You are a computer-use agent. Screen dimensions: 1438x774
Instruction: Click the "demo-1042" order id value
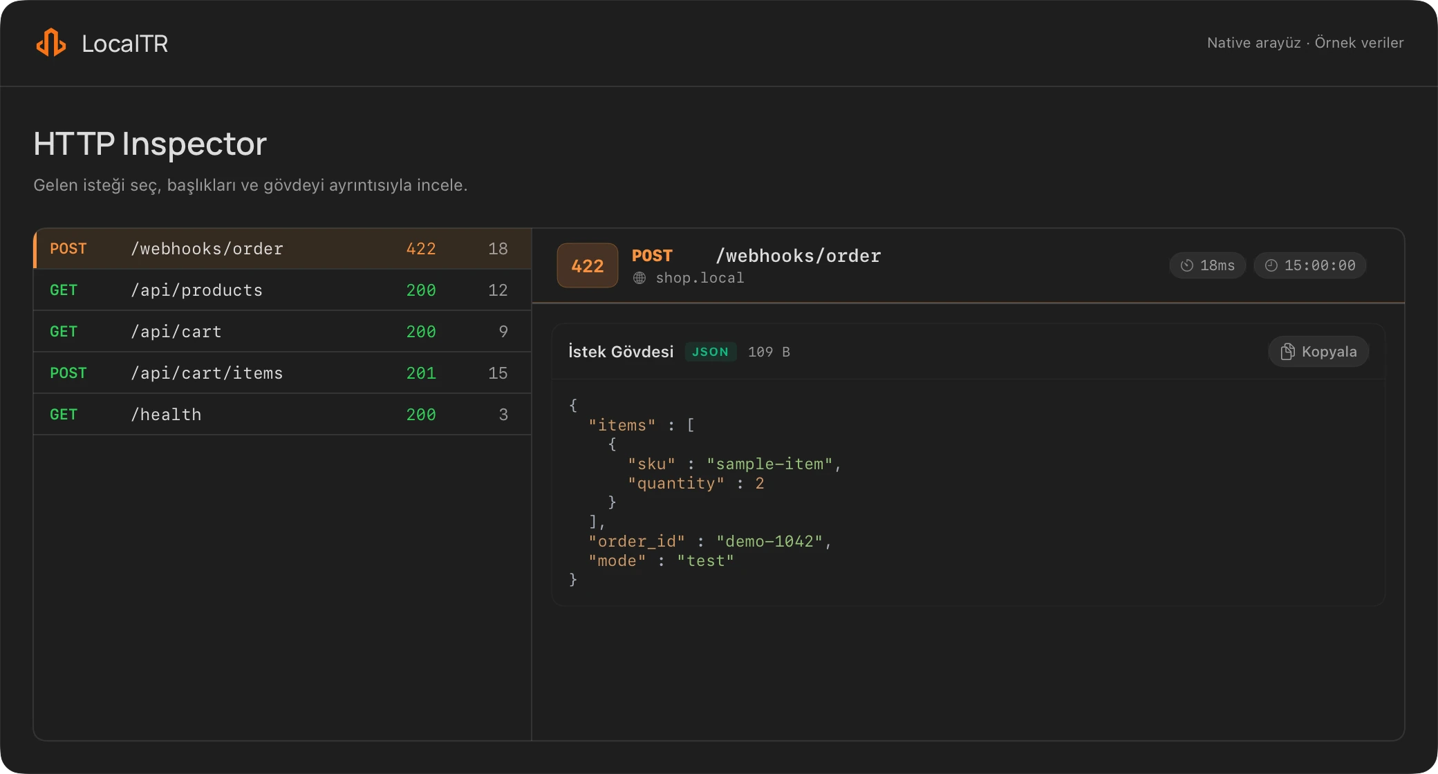click(769, 542)
